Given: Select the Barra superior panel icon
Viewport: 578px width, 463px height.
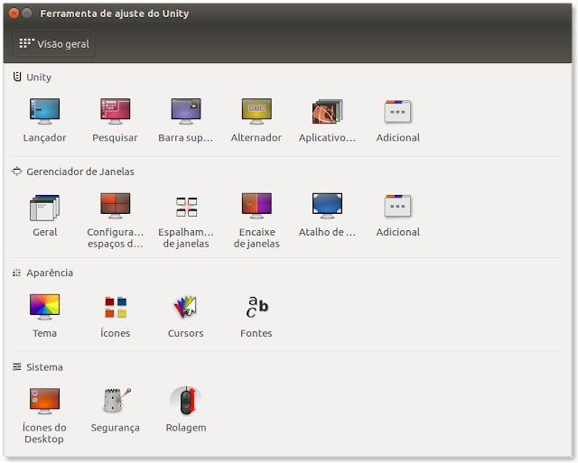Looking at the screenshot, I should 185,112.
